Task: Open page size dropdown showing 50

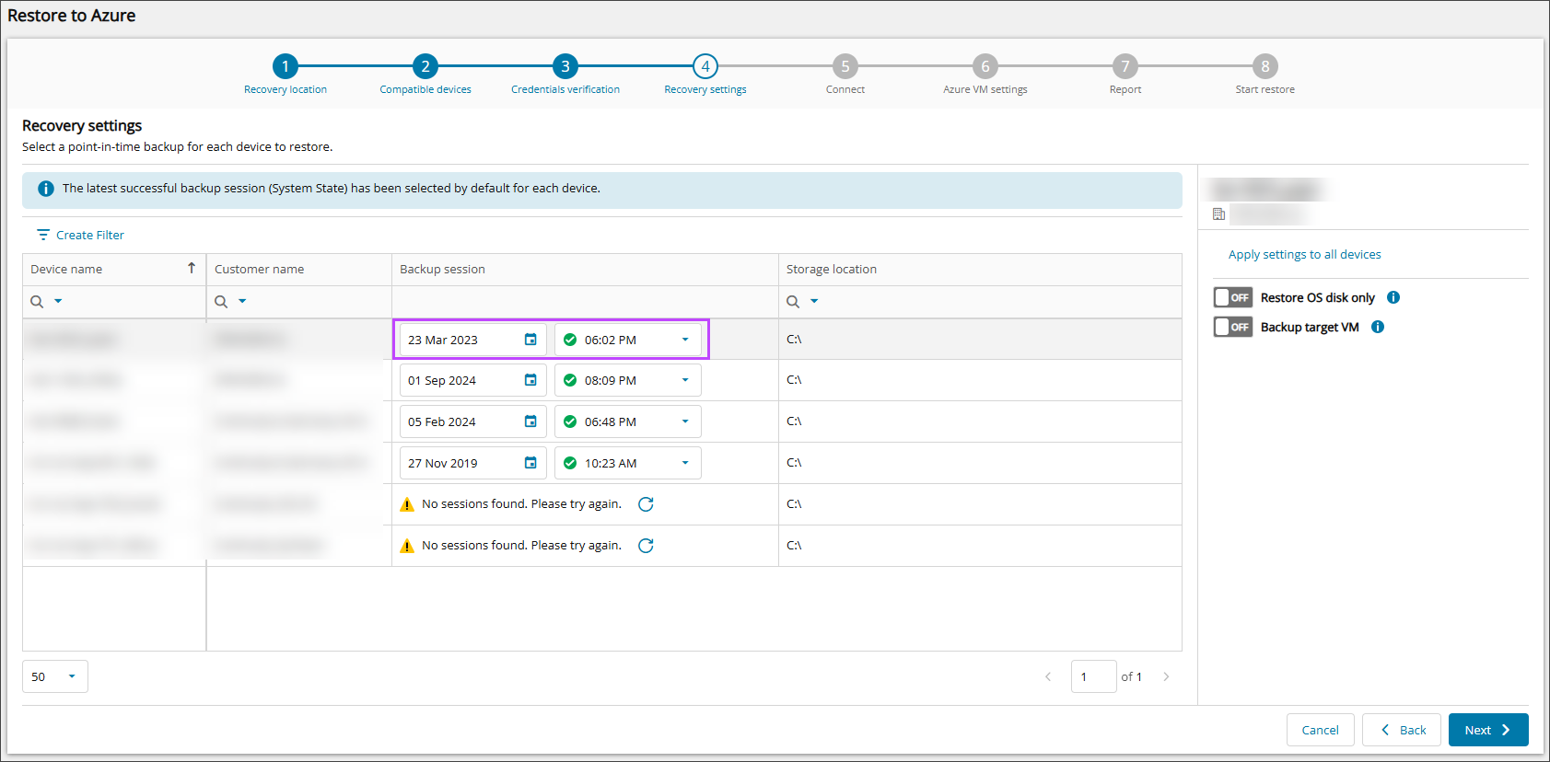Action: pyautogui.click(x=55, y=676)
